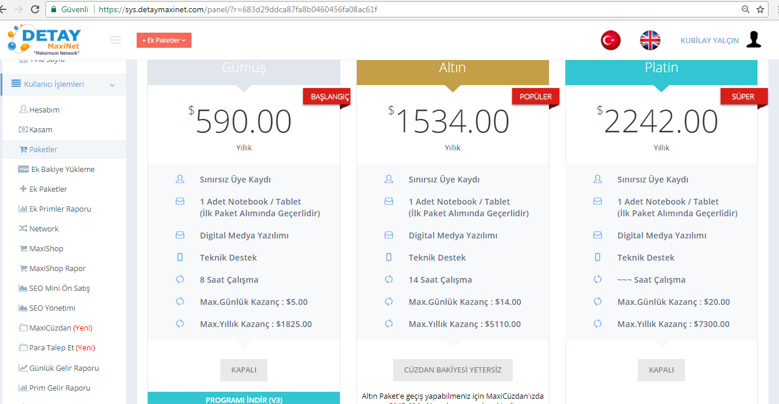Open the KUBİLAY YALÇIN user menu
The image size is (779, 404).
(x=709, y=41)
